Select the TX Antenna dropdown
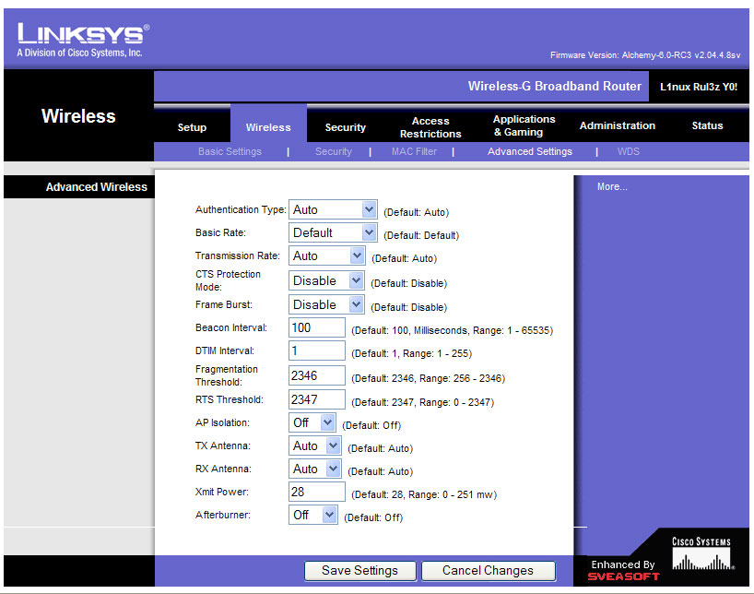The image size is (754, 594). click(x=315, y=446)
